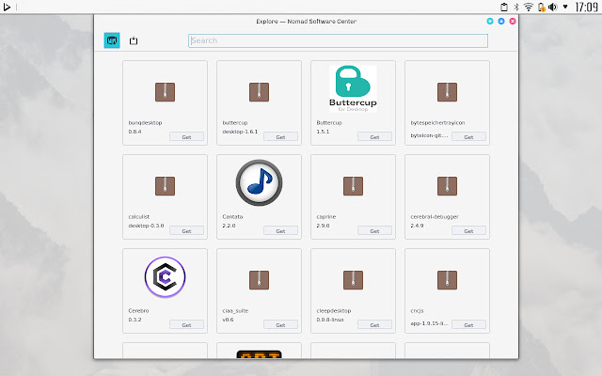
Task: Expand hidden system tray icons arrow
Action: [565, 7]
